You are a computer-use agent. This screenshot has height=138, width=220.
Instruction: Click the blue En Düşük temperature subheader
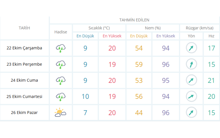coord(85,36)
